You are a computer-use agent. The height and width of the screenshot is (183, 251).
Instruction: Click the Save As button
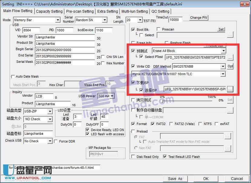175,178
